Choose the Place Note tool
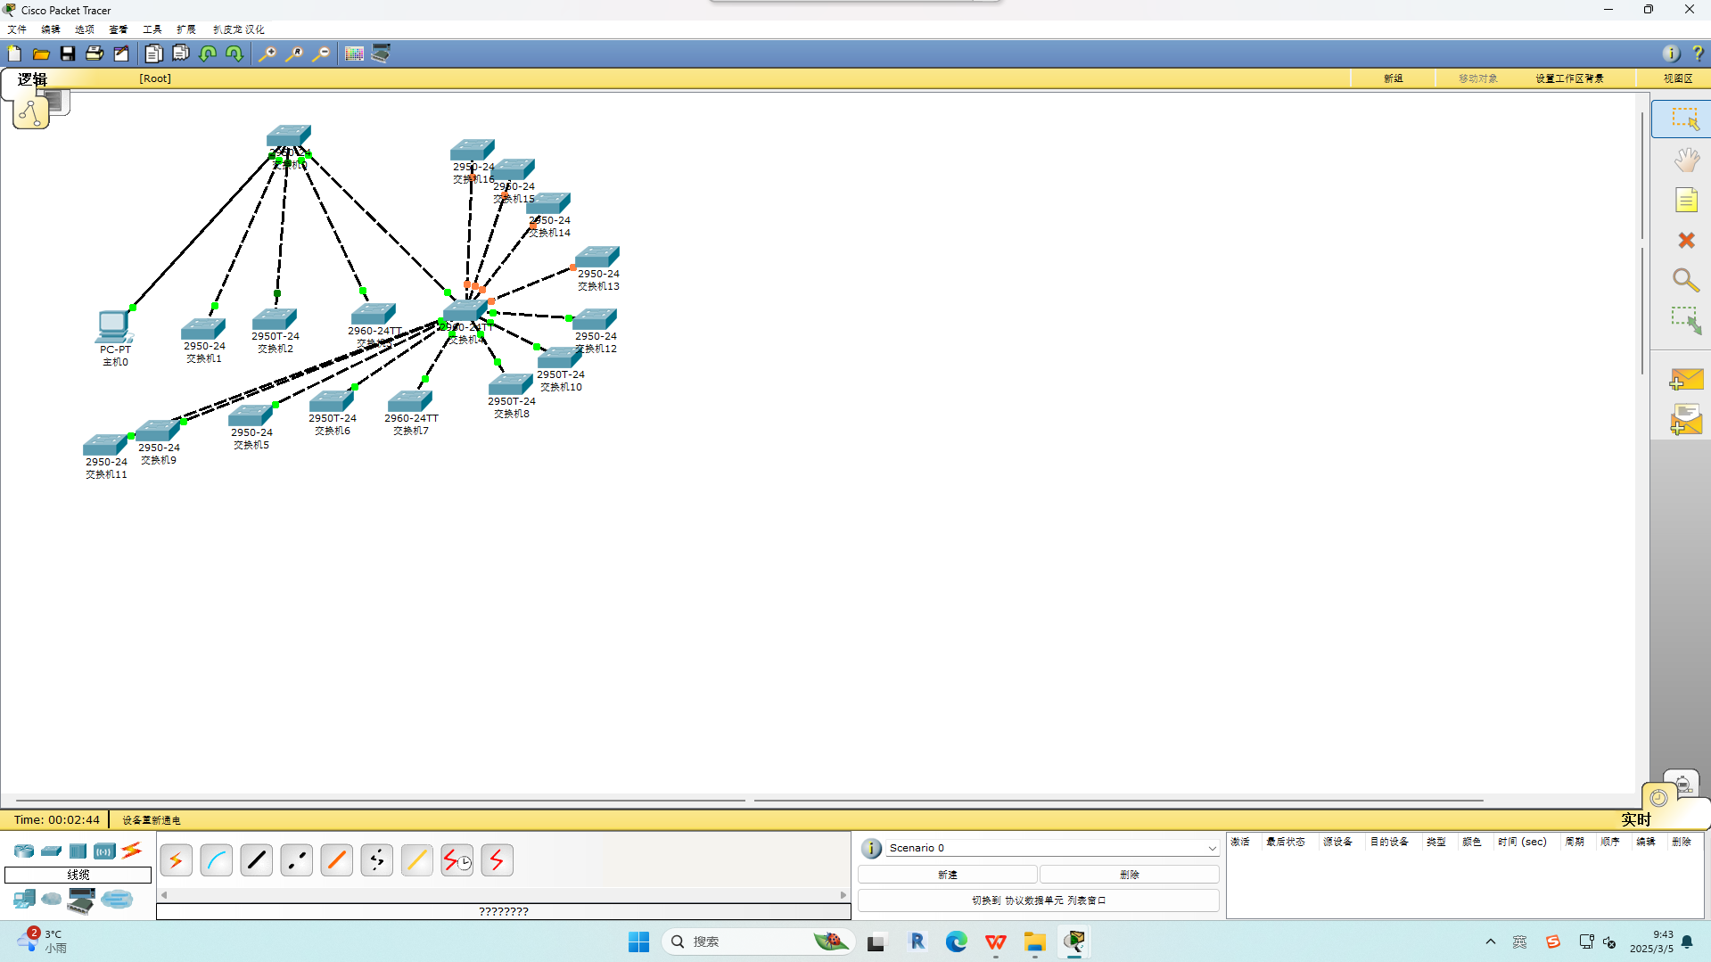Viewport: 1711px width, 962px height. 1686,200
